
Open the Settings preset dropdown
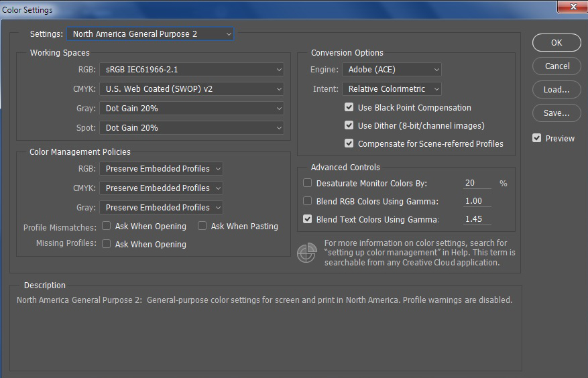(150, 34)
